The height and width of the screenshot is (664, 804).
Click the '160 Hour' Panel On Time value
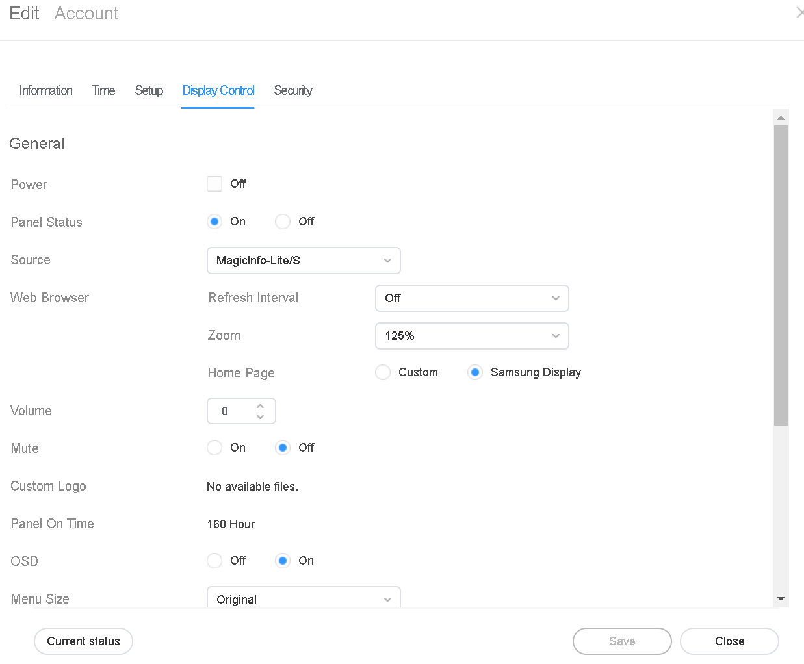coord(231,524)
